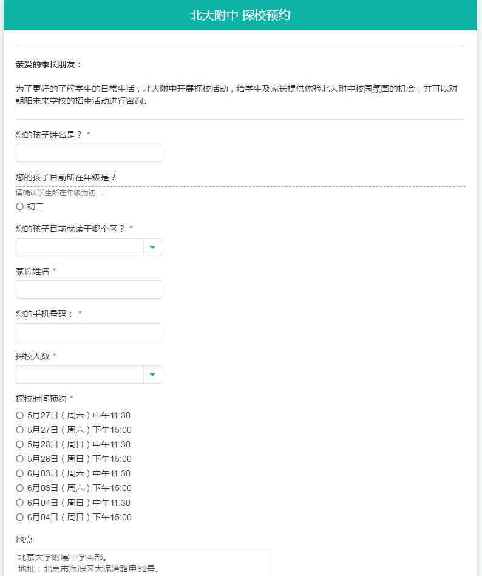Select the 初二 grade radio button
This screenshot has height=576, width=482.
tap(19, 206)
